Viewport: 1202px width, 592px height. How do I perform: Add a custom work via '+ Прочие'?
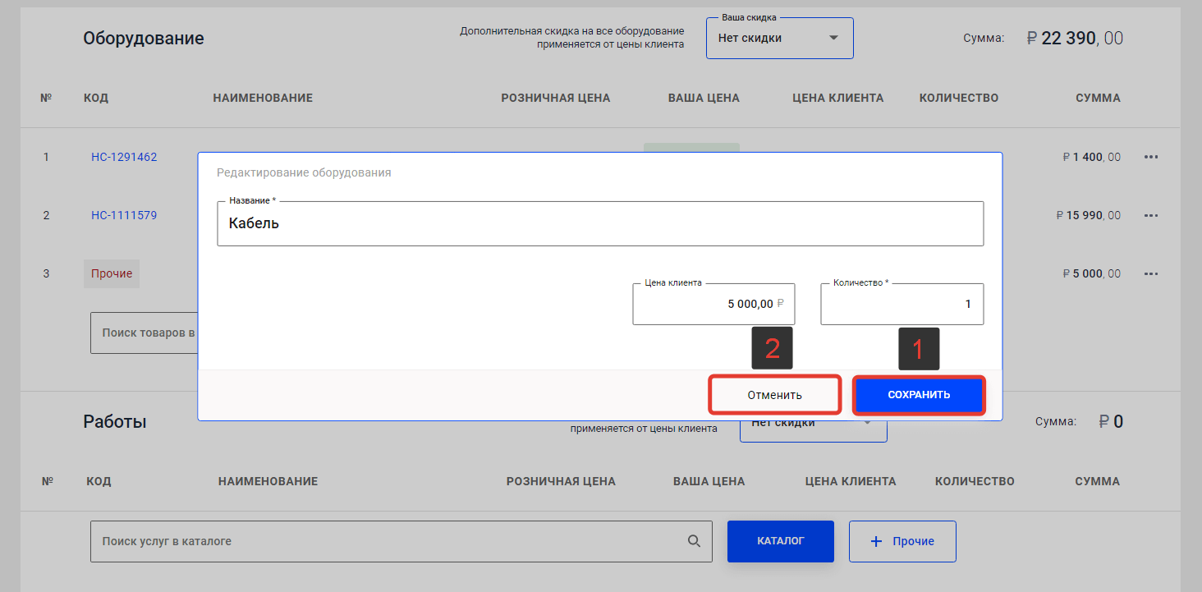(901, 542)
